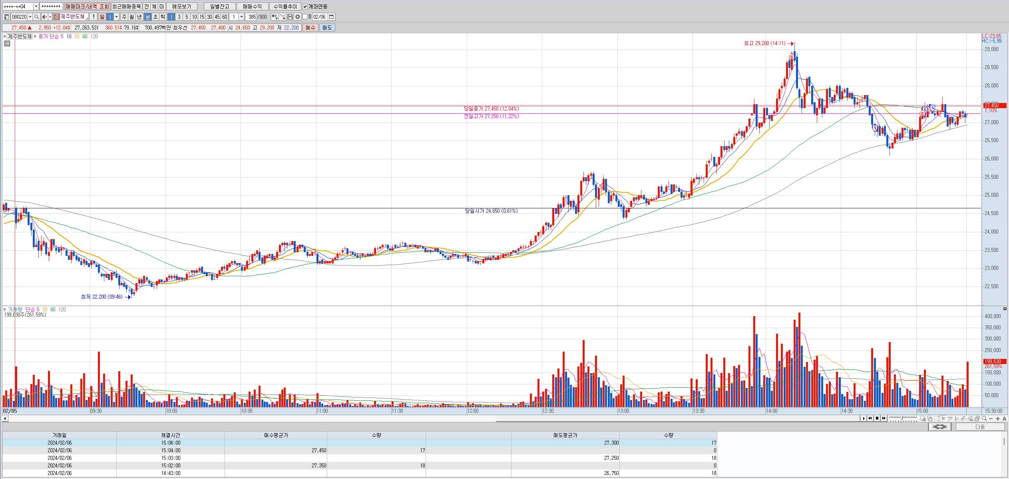Image resolution: width=1009 pixels, height=479 pixels.
Task: Click the sound speaker icon
Action: coord(44,17)
